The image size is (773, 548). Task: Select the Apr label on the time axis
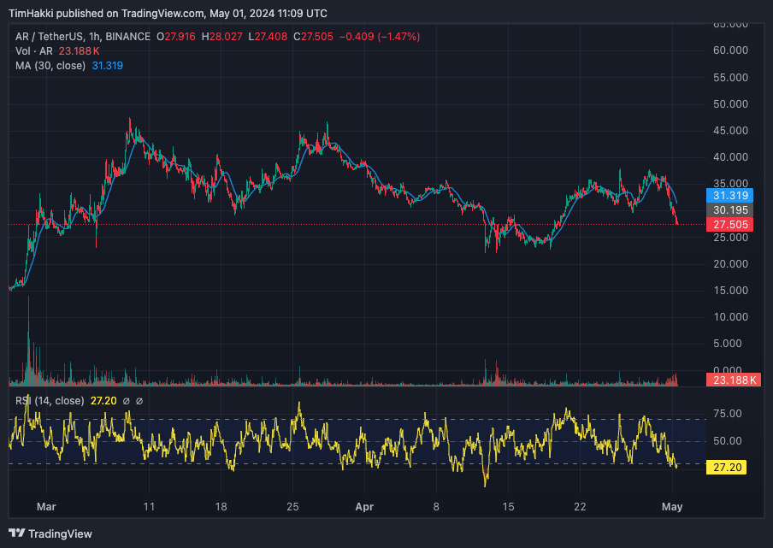pos(365,506)
